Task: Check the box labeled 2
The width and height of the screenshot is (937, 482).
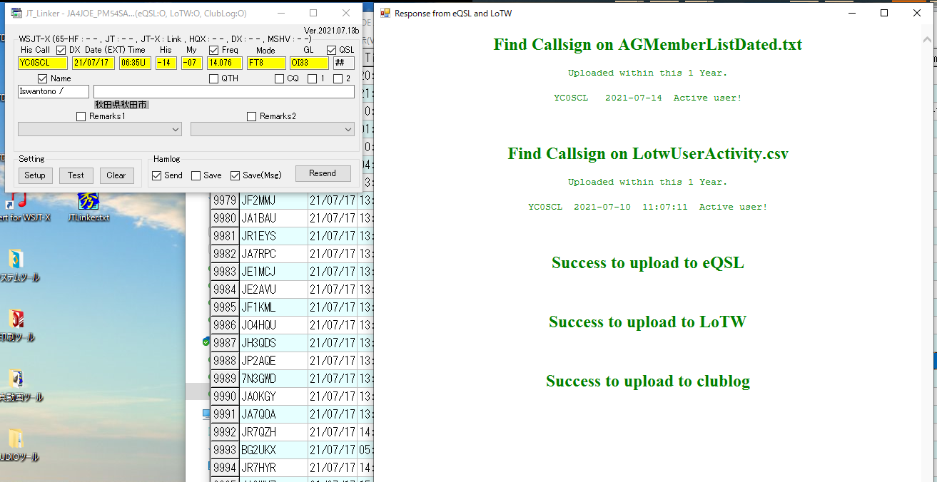Action: 338,78
